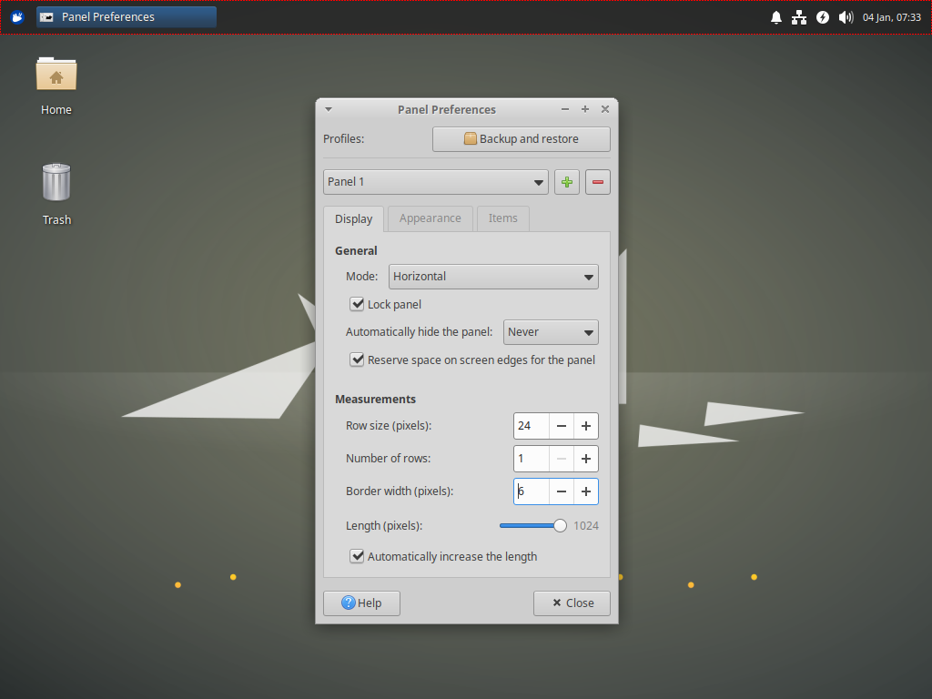The width and height of the screenshot is (932, 699).
Task: Click the network icon in the panel
Action: point(799,16)
